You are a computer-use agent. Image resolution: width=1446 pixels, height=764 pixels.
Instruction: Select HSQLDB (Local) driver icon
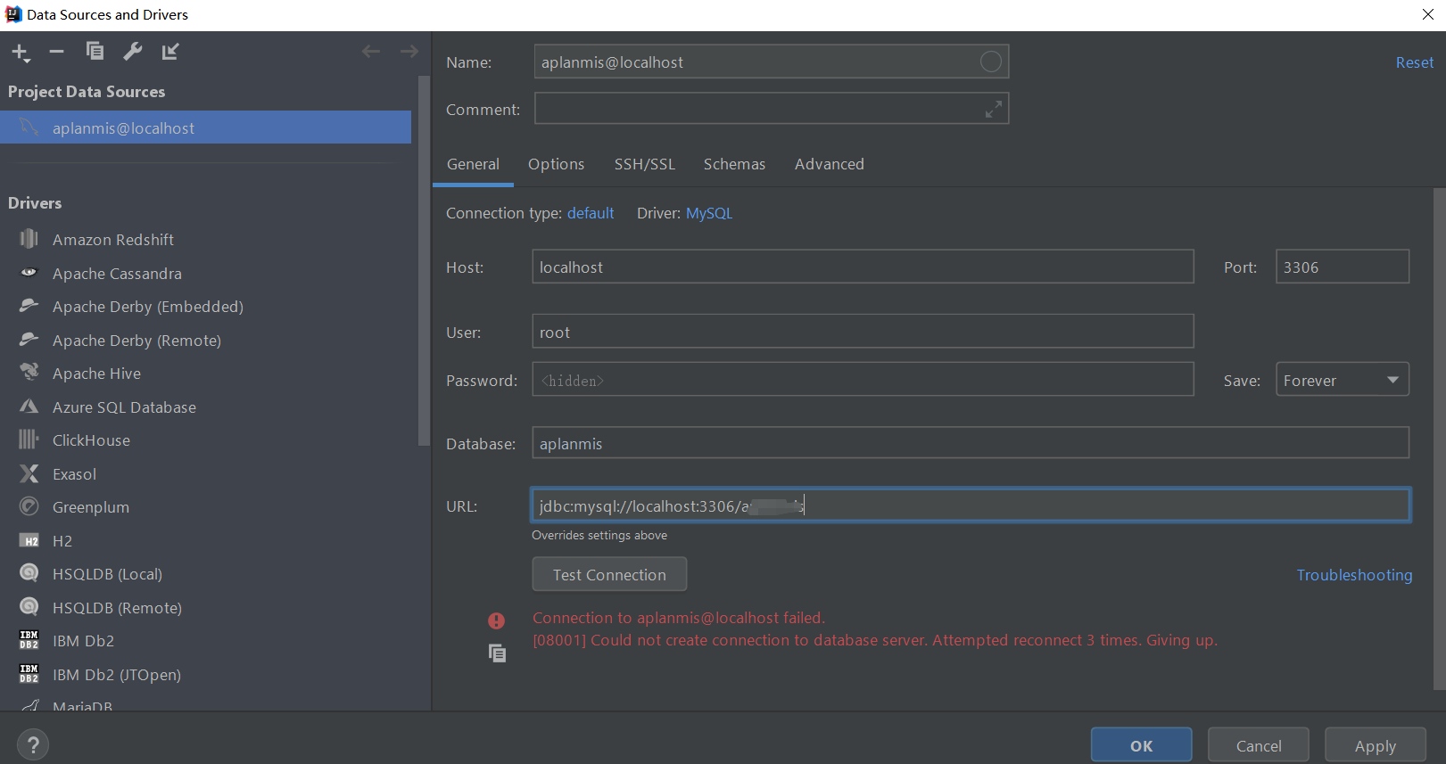29,573
